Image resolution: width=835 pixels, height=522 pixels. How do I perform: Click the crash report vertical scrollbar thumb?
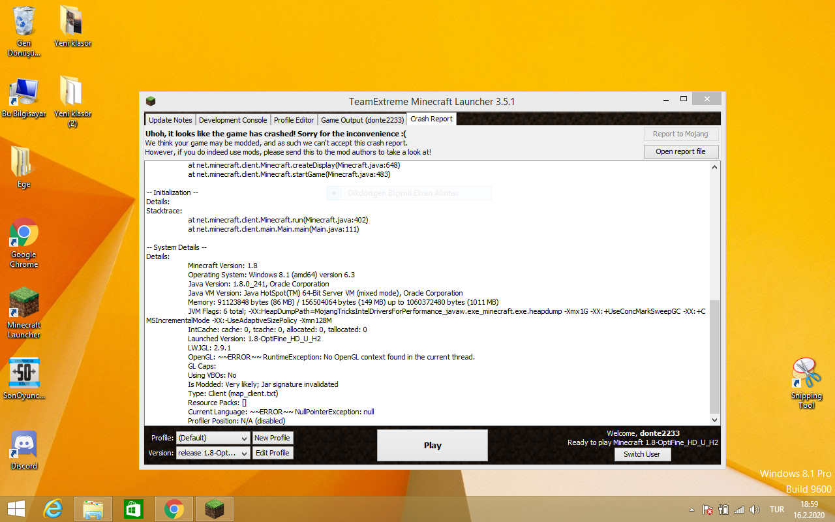[715, 356]
